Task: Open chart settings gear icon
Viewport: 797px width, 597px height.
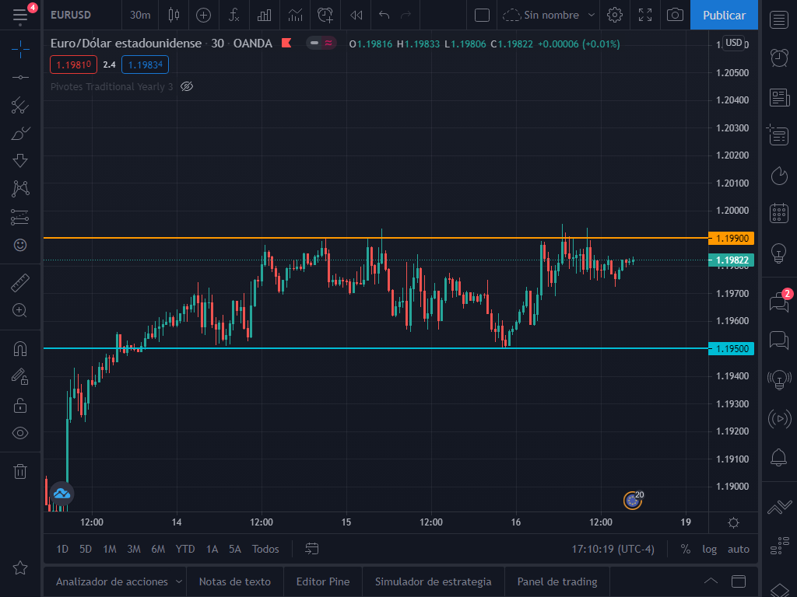Action: point(615,15)
